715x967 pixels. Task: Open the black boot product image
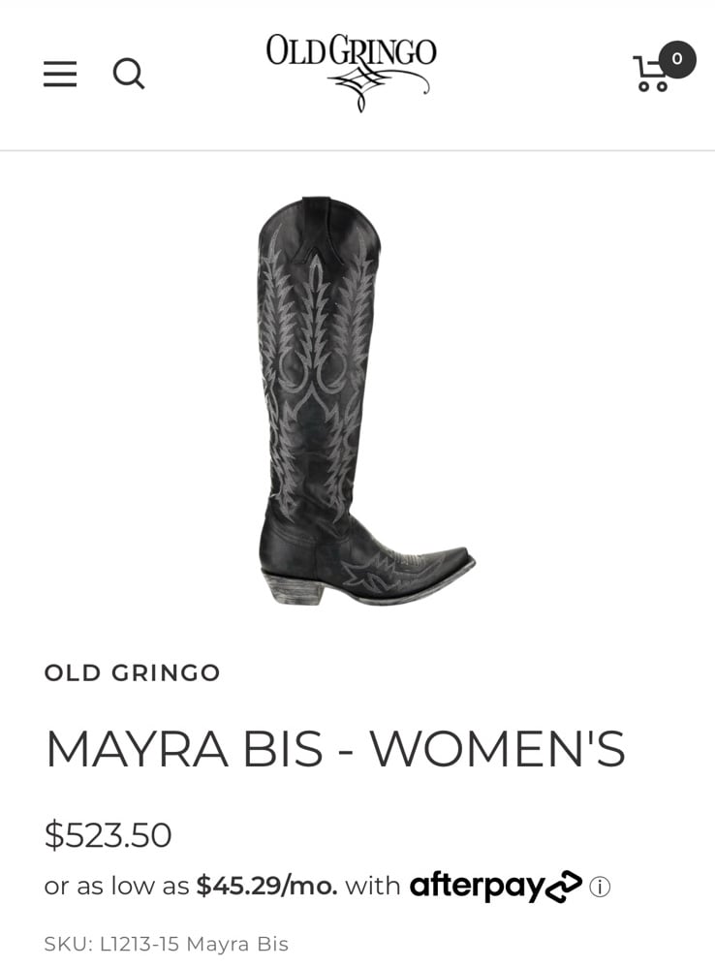tap(366, 401)
